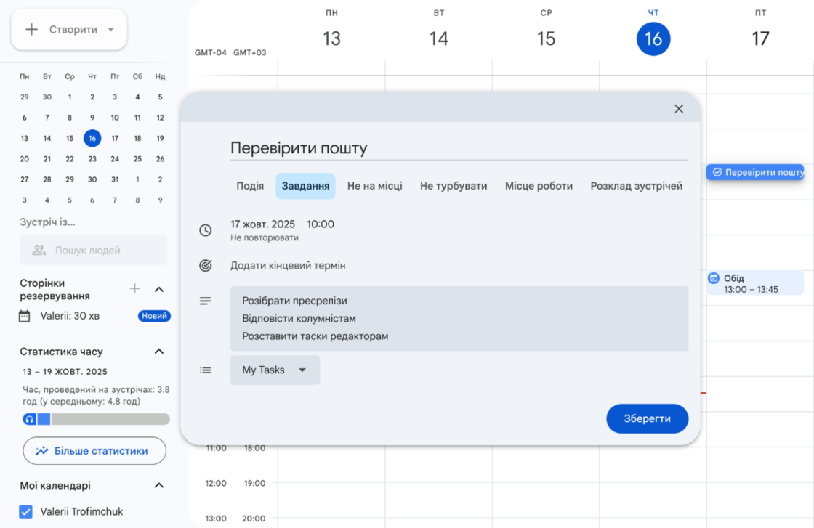Open Більше статистики
Viewport: 814px width, 528px height.
click(x=94, y=451)
